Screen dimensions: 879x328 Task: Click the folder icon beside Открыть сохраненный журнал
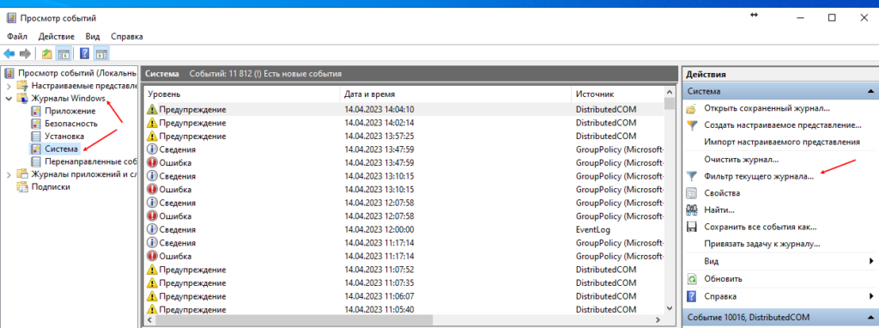point(692,108)
